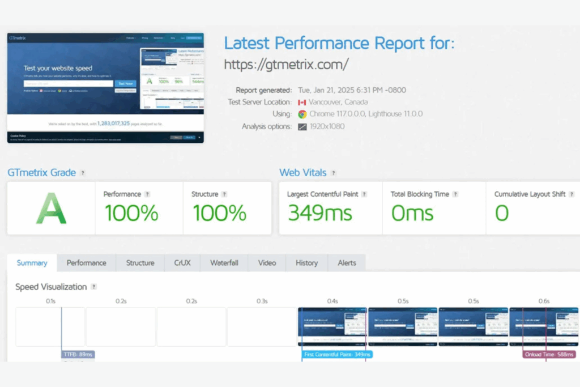Screen dimensions: 580x387
Task: Click the empty 0.3s filmstrip frame
Action: pos(262,327)
